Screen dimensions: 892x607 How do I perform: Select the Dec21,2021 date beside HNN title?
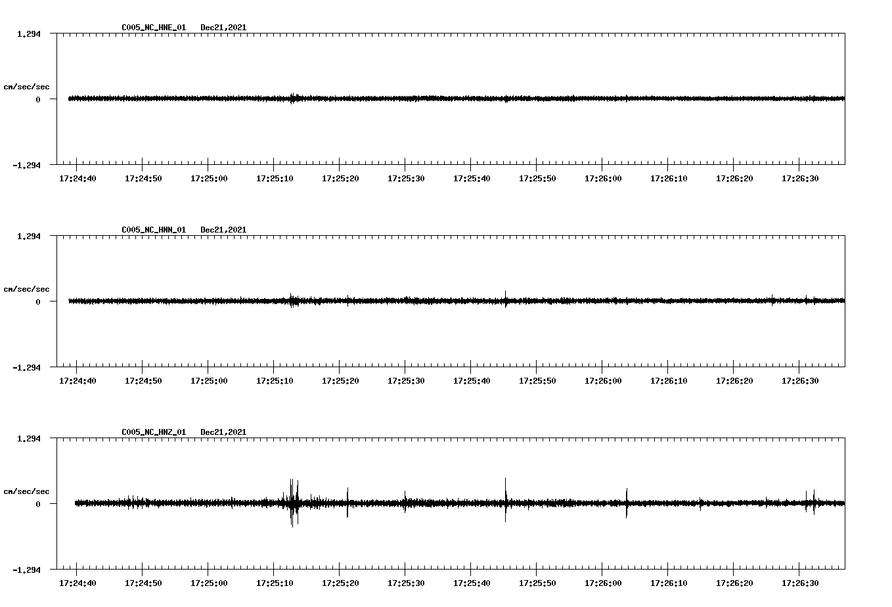click(x=223, y=230)
